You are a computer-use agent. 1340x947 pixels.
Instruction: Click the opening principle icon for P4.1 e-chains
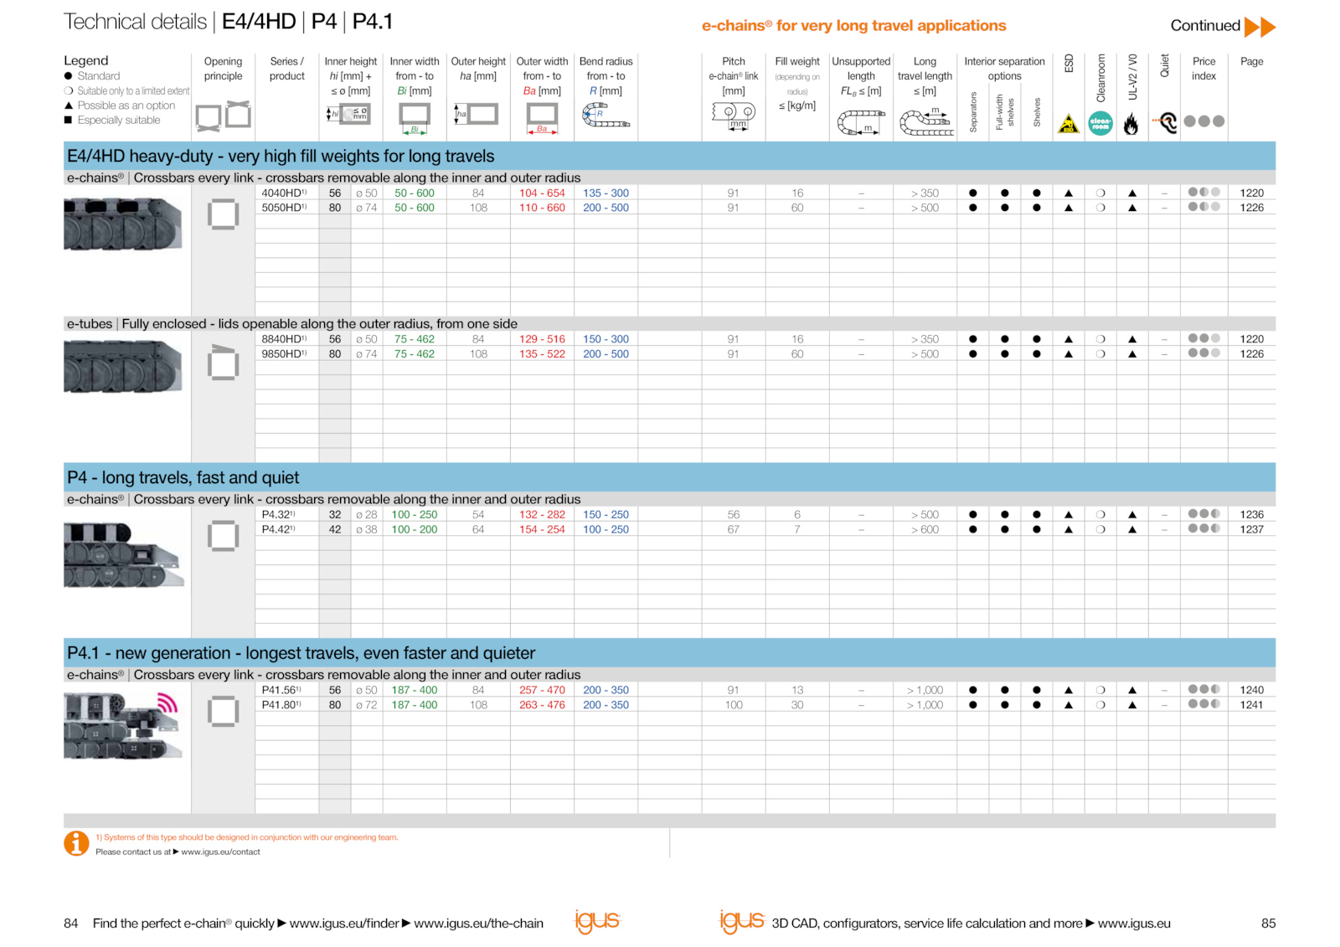tap(224, 712)
